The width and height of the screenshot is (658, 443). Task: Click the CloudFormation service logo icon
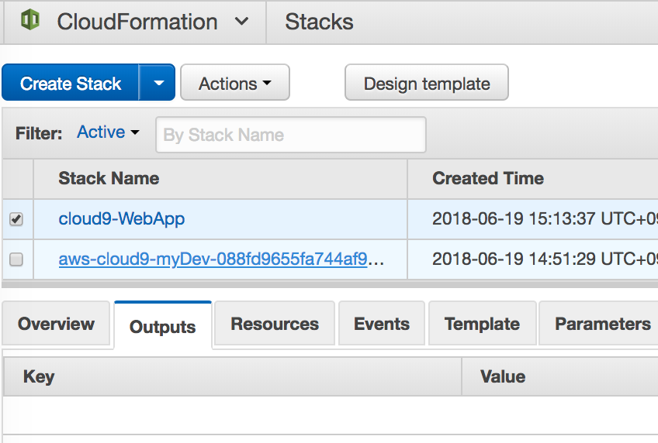(30, 20)
